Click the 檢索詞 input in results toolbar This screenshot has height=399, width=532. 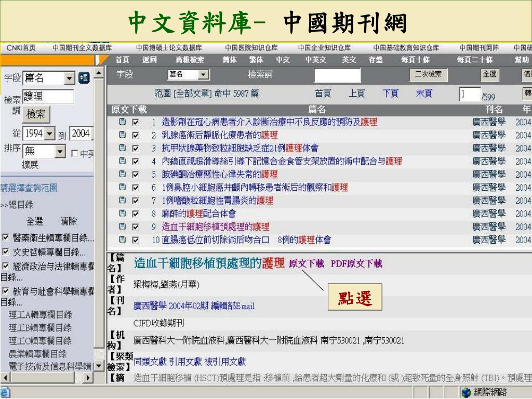coord(337,75)
